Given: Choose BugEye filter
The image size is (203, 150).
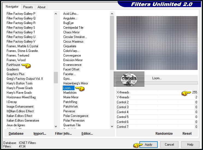Looking at the screenshot, I should [68, 23].
